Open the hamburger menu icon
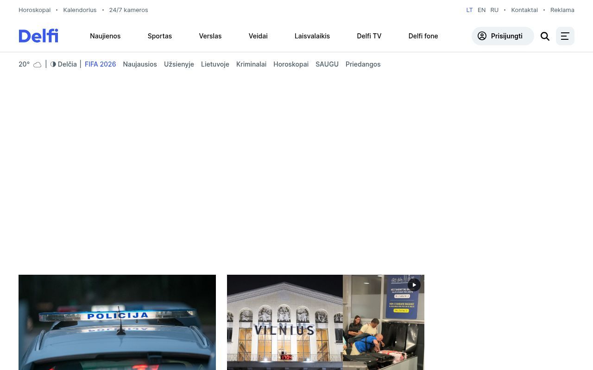The height and width of the screenshot is (370, 593). click(x=565, y=36)
